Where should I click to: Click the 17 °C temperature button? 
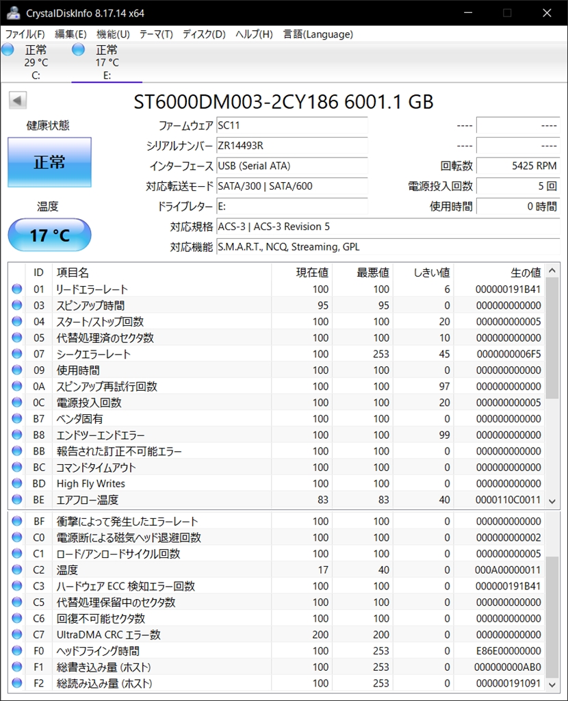point(49,235)
